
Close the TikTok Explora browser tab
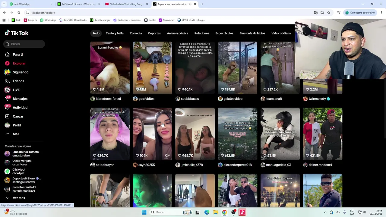(x=195, y=4)
